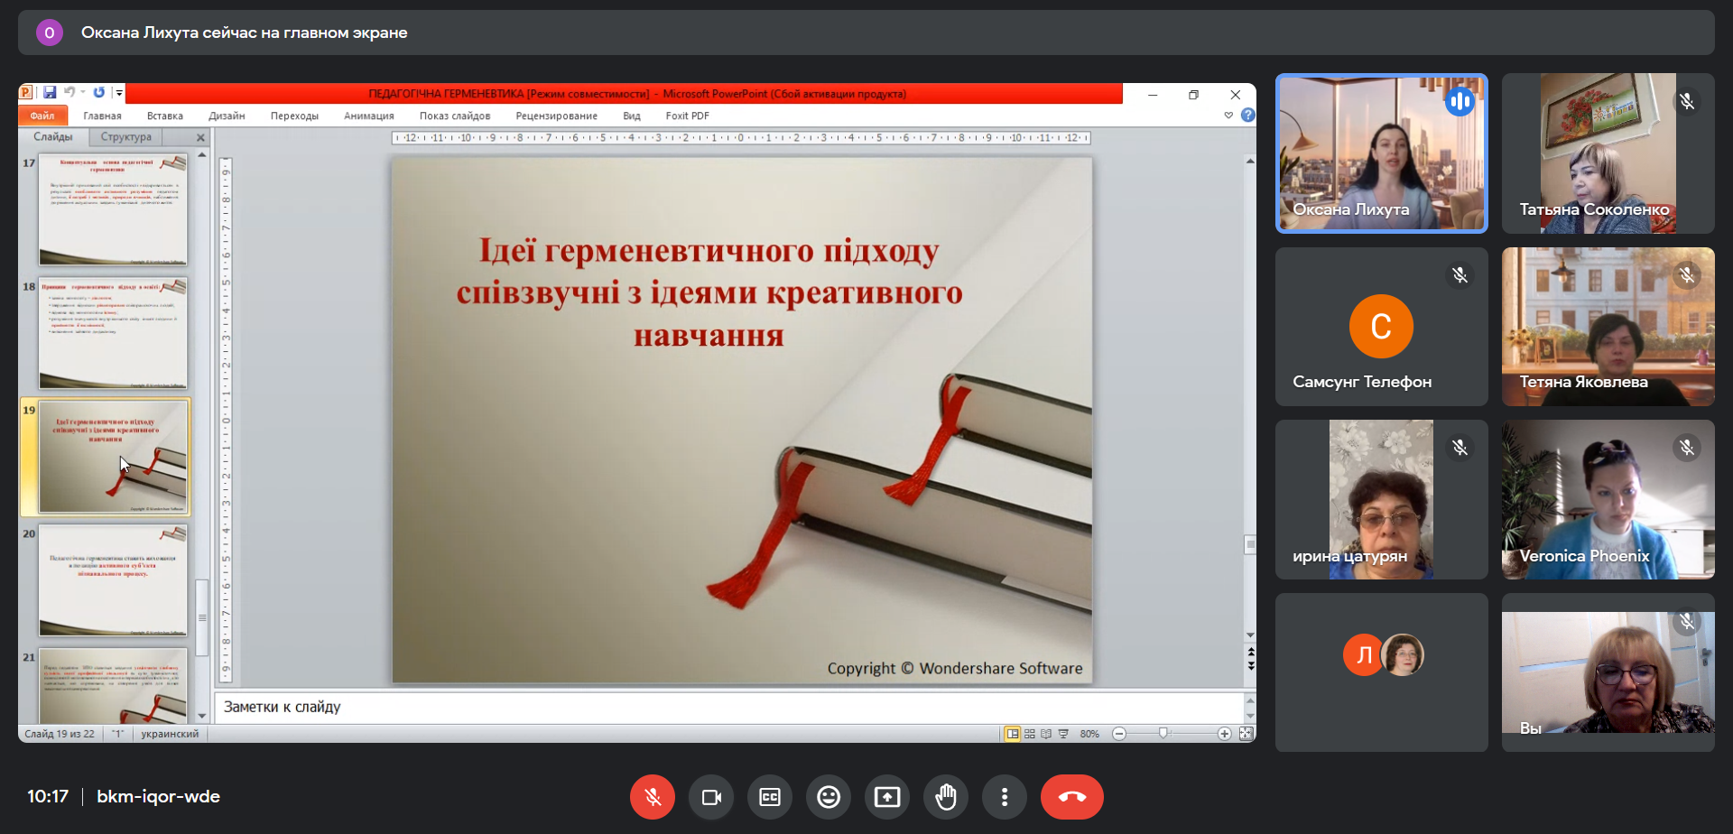This screenshot has width=1733, height=834.
Task: Toggle the camera on or off
Action: coord(711,797)
